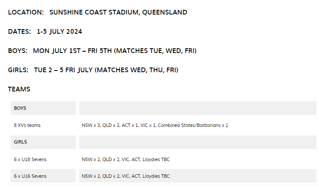This screenshot has width=319, height=188.
Task: Select the "1-5 JULY 2024" date text
Action: pyautogui.click(x=59, y=32)
